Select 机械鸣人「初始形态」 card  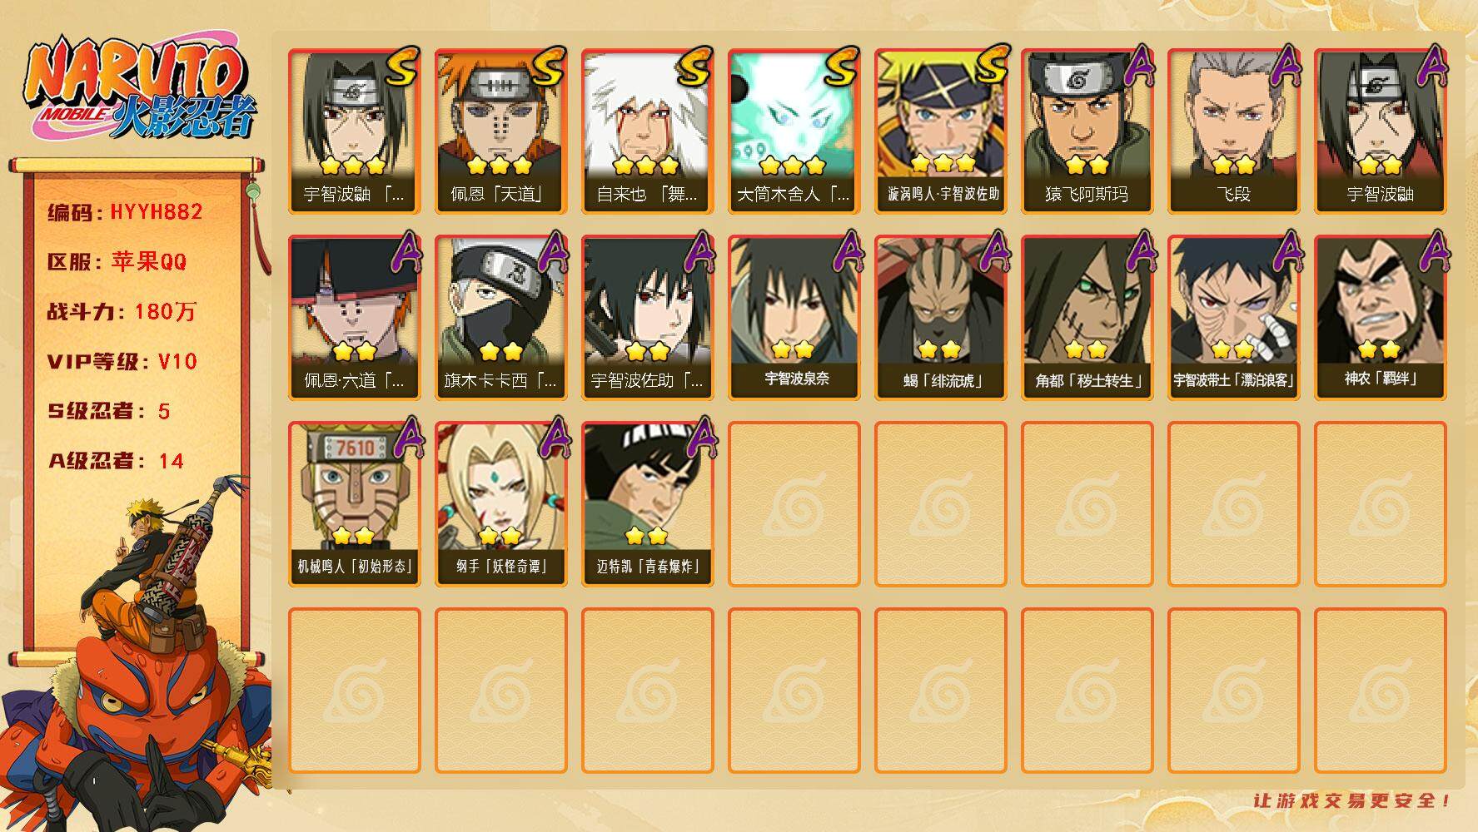[354, 504]
